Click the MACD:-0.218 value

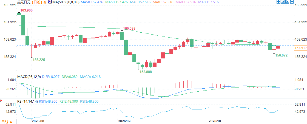coord(90,77)
